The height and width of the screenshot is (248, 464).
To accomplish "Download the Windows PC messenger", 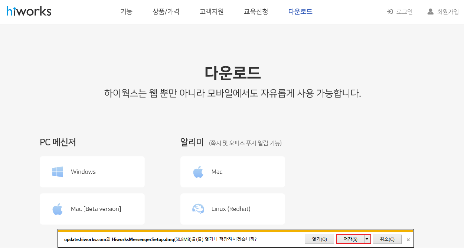I will (92, 172).
